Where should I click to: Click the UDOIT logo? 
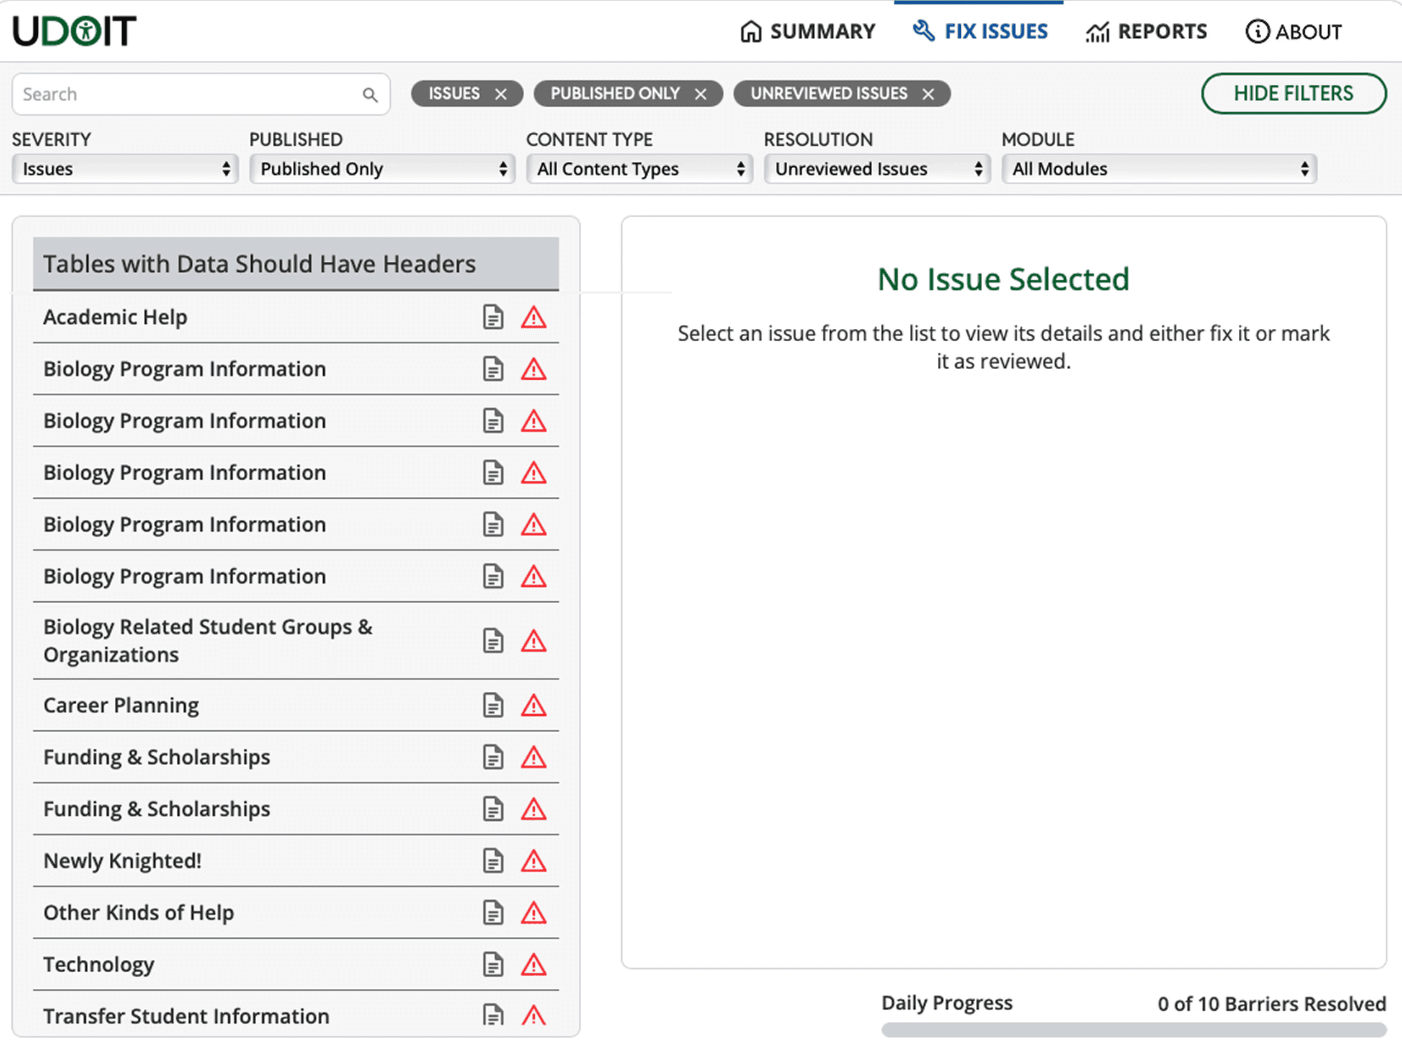pos(75,31)
